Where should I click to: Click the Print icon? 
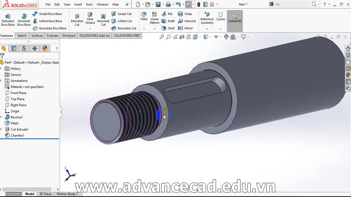click(x=168, y=4)
